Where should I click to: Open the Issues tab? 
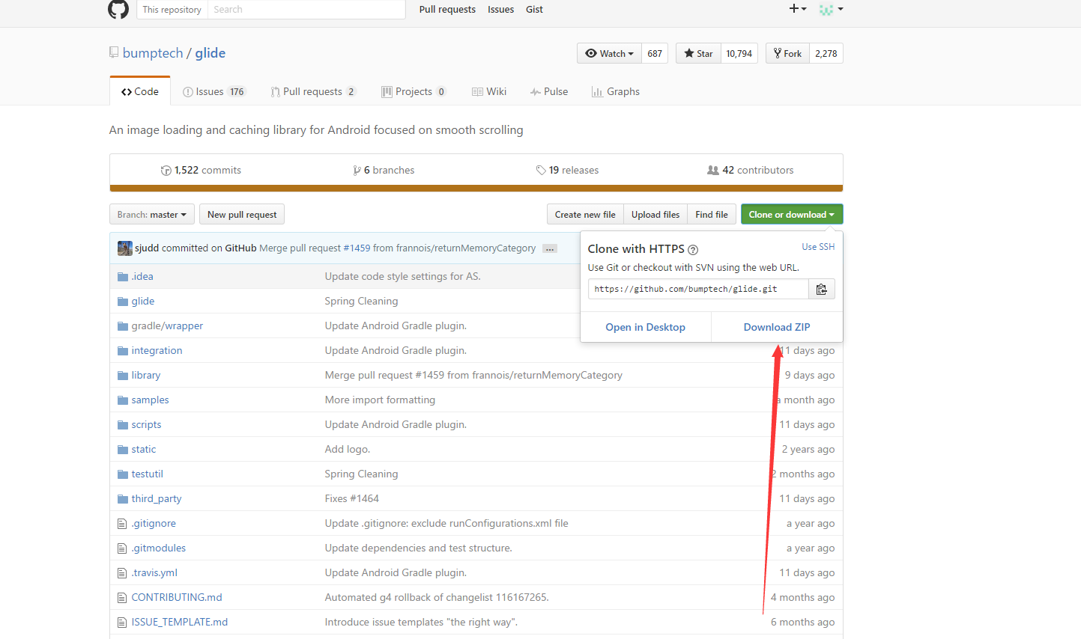click(214, 91)
